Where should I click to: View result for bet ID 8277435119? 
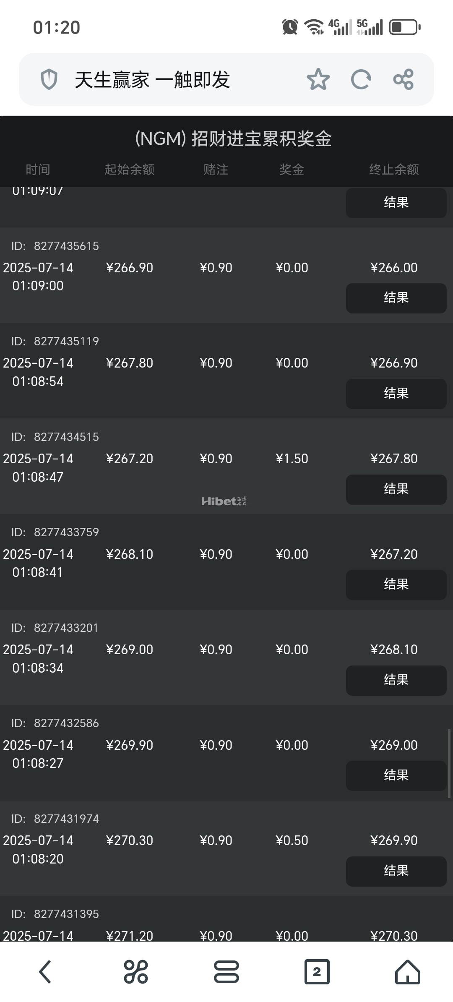[x=396, y=394]
